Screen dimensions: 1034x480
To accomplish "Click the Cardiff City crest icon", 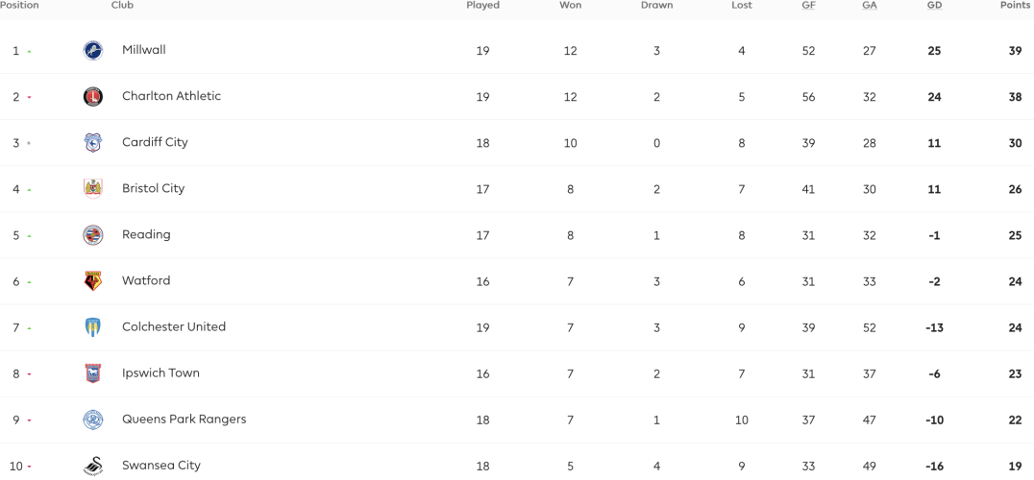I will (93, 143).
